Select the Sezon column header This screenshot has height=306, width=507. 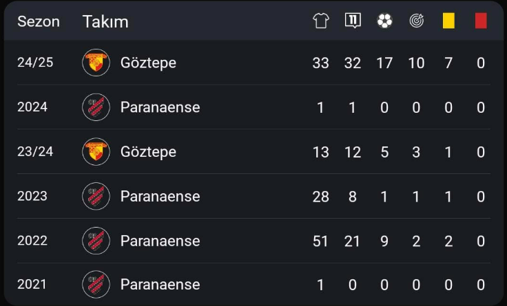pos(39,21)
